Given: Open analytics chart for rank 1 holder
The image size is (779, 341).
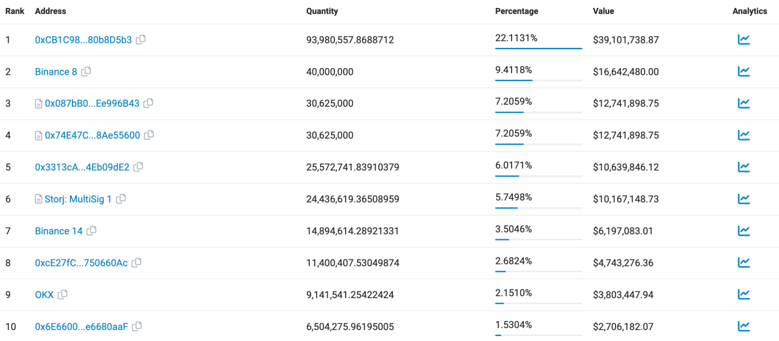Looking at the screenshot, I should [x=743, y=40].
